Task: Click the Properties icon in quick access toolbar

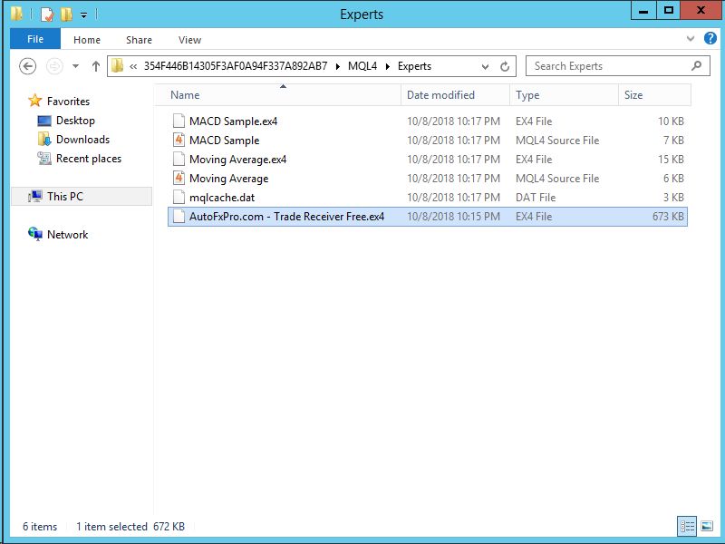Action: tap(47, 15)
